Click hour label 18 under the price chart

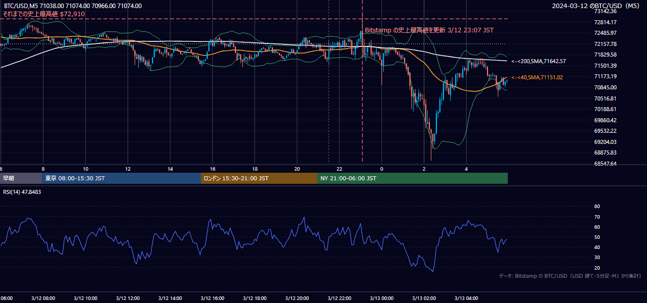[x=255, y=169]
